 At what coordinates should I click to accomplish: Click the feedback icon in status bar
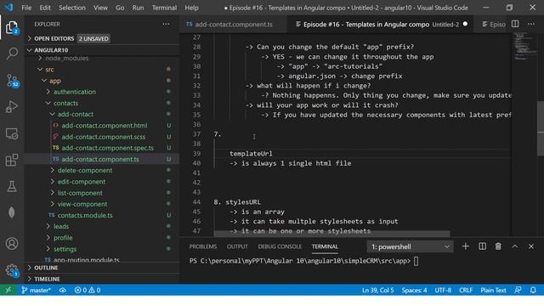[x=518, y=290]
